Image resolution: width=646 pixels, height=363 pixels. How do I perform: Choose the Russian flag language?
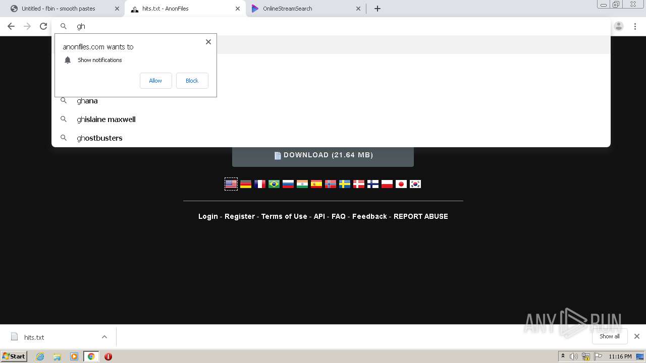click(288, 184)
